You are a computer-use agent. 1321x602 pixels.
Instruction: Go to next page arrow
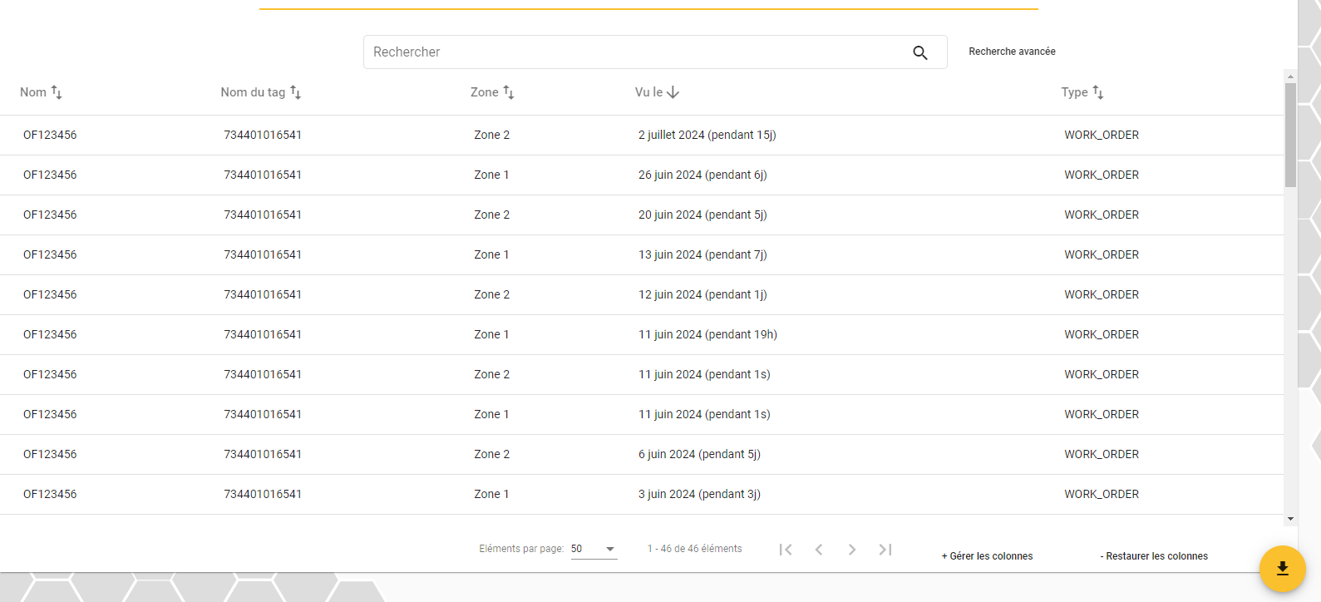click(x=852, y=550)
